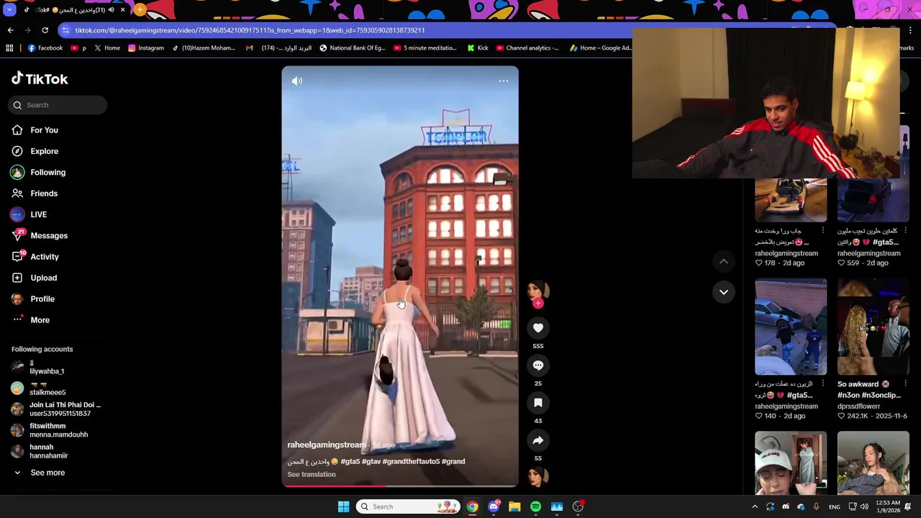
Task: Seek on the video progress bar
Action: [400, 486]
